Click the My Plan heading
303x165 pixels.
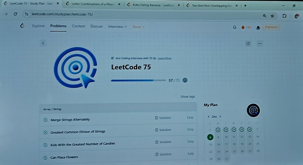(x=211, y=105)
